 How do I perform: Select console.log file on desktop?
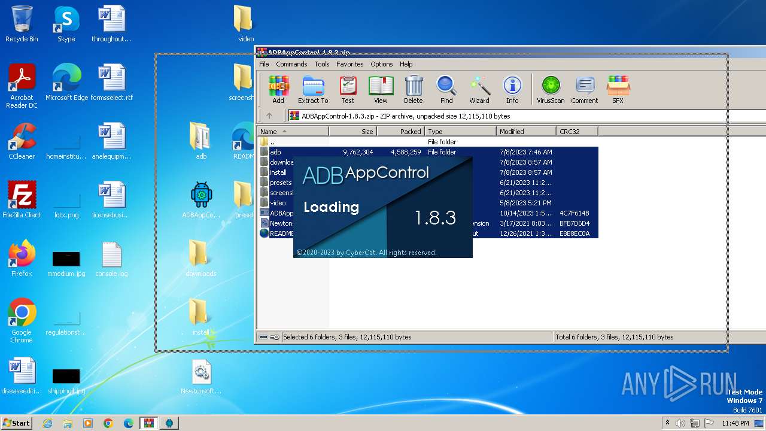111,259
